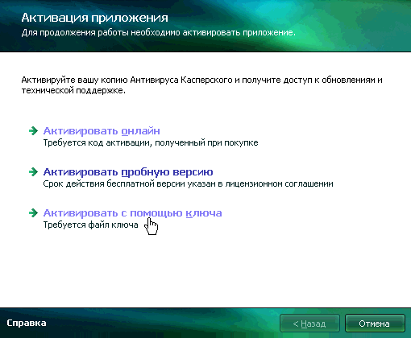411x338 pixels.
Task: Click the Для продолжения работы subtitle text
Action: [x=158, y=33]
